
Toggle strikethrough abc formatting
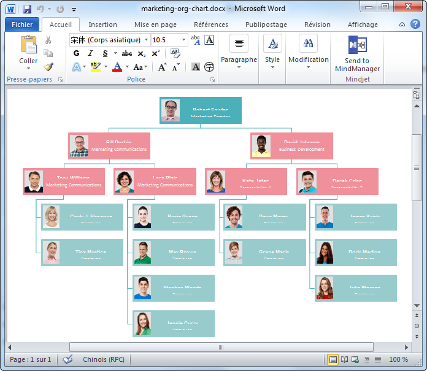click(127, 53)
